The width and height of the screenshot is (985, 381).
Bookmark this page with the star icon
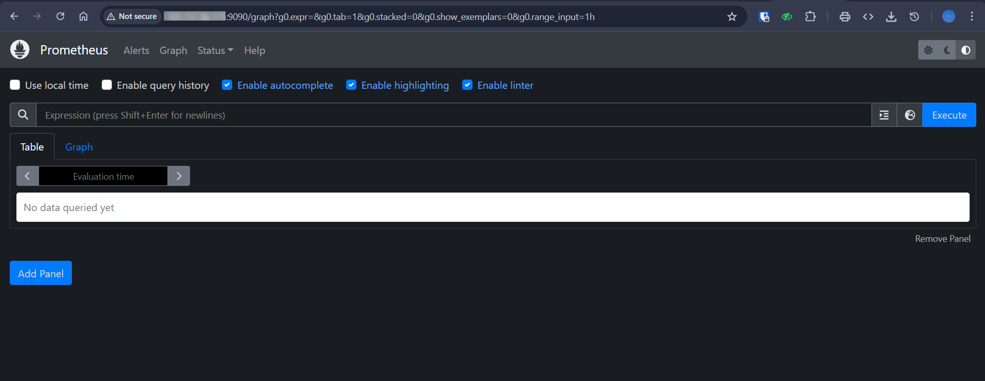(732, 17)
